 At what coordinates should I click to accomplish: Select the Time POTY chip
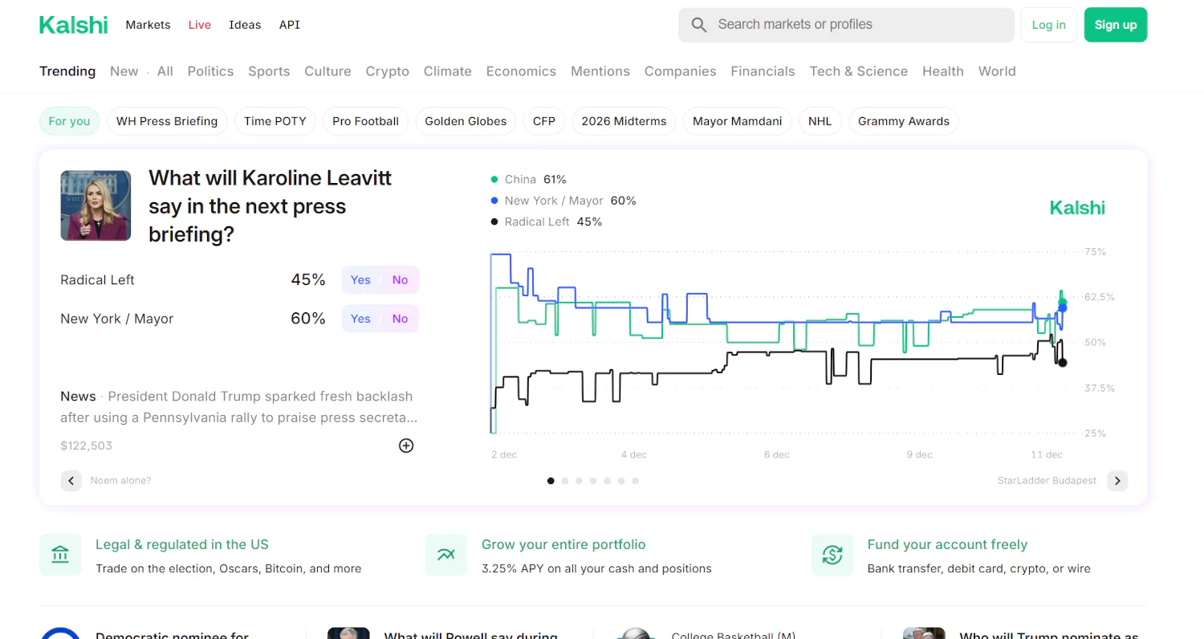(x=275, y=121)
